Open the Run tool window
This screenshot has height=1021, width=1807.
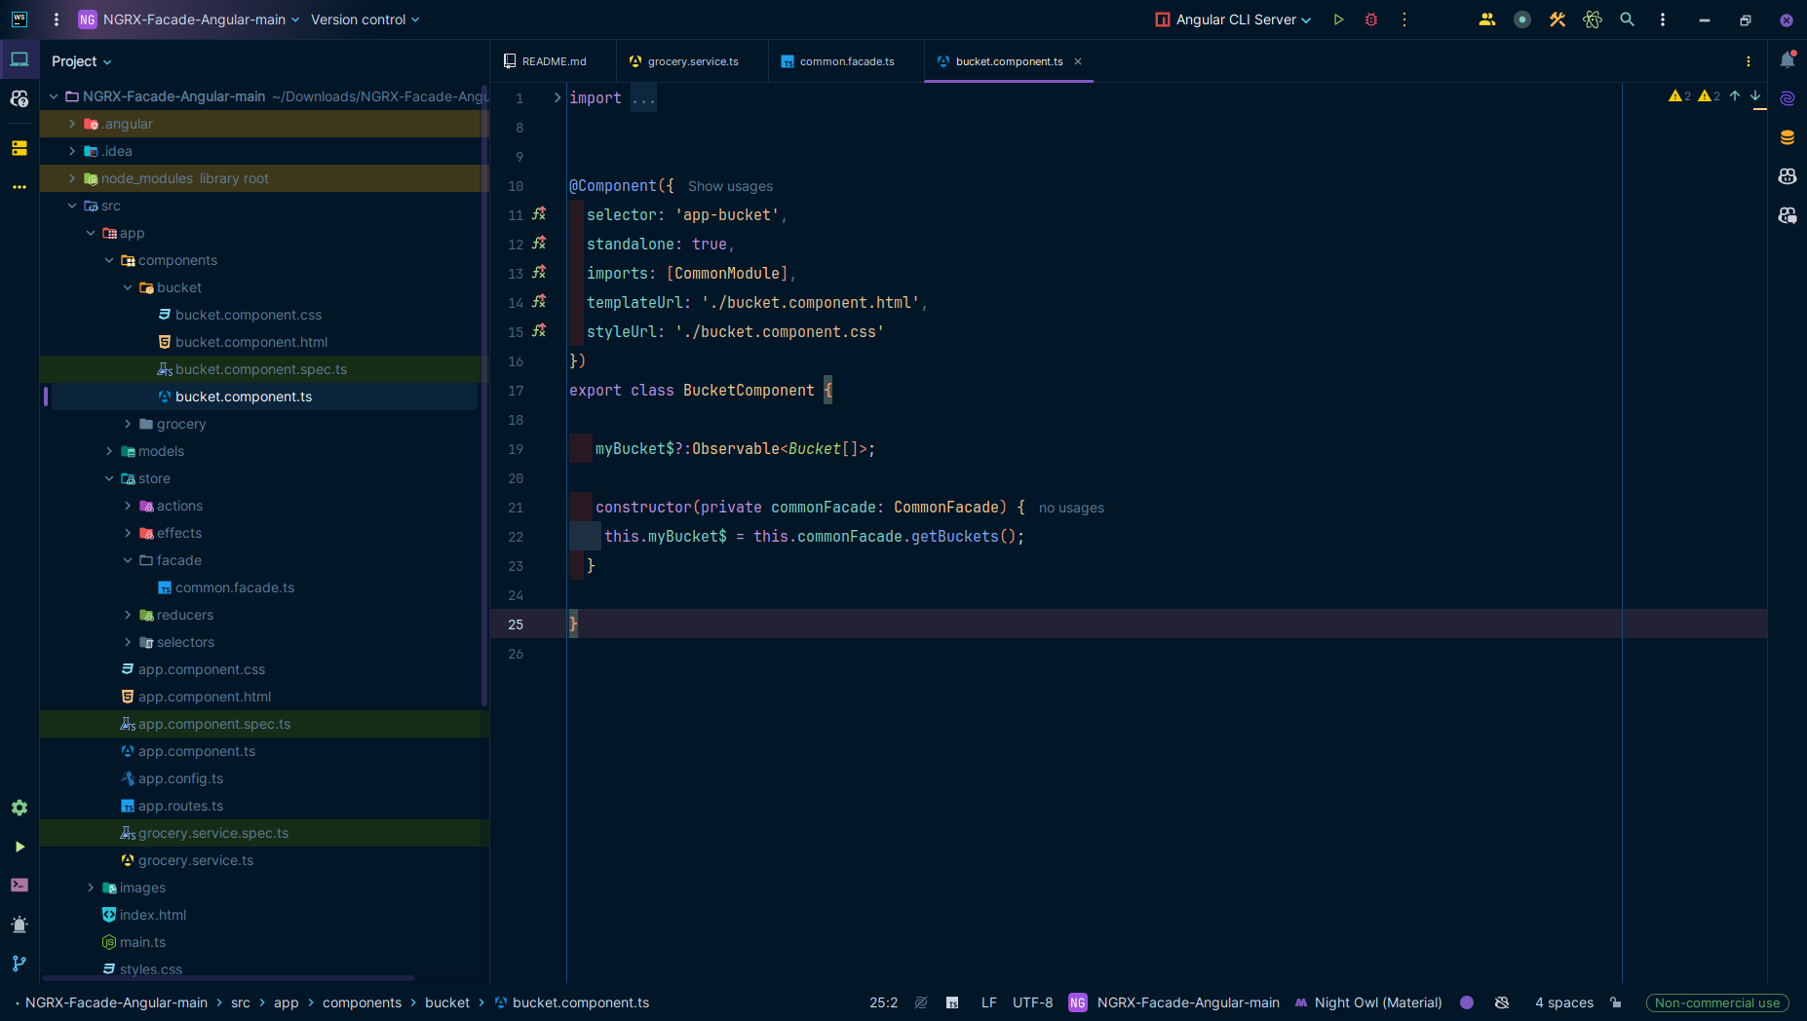pyautogui.click(x=19, y=847)
